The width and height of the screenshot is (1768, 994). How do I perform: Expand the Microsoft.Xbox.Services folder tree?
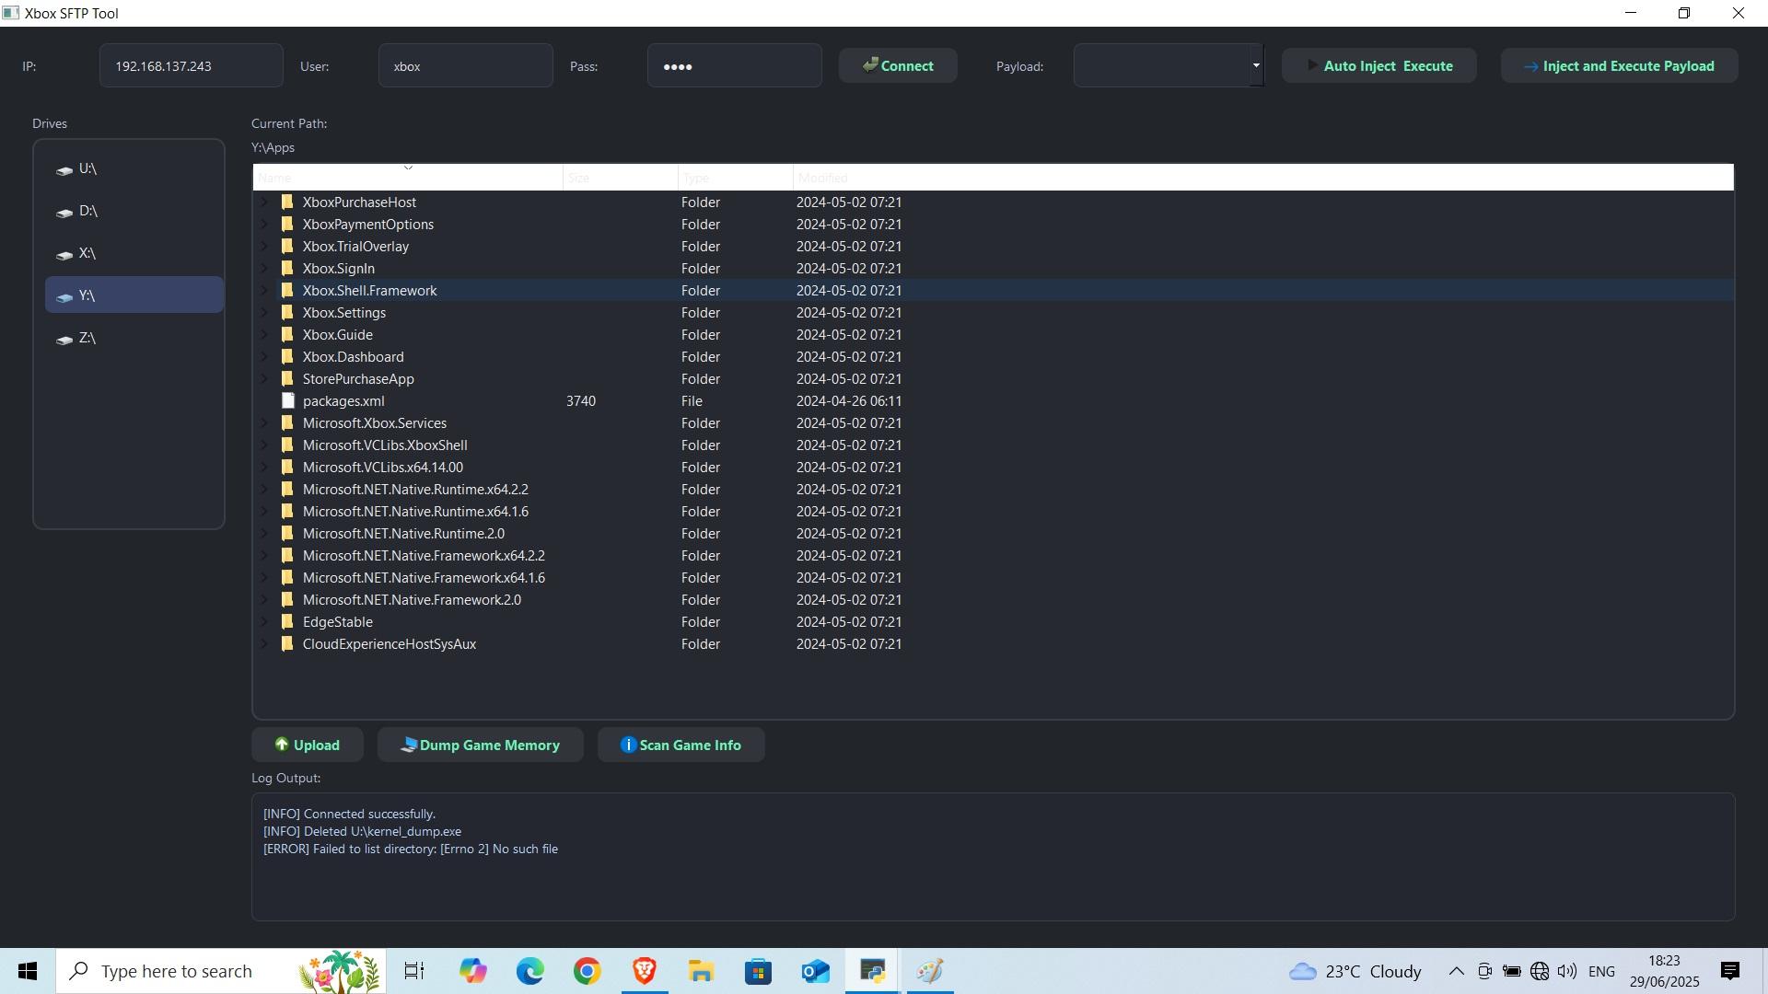(264, 423)
